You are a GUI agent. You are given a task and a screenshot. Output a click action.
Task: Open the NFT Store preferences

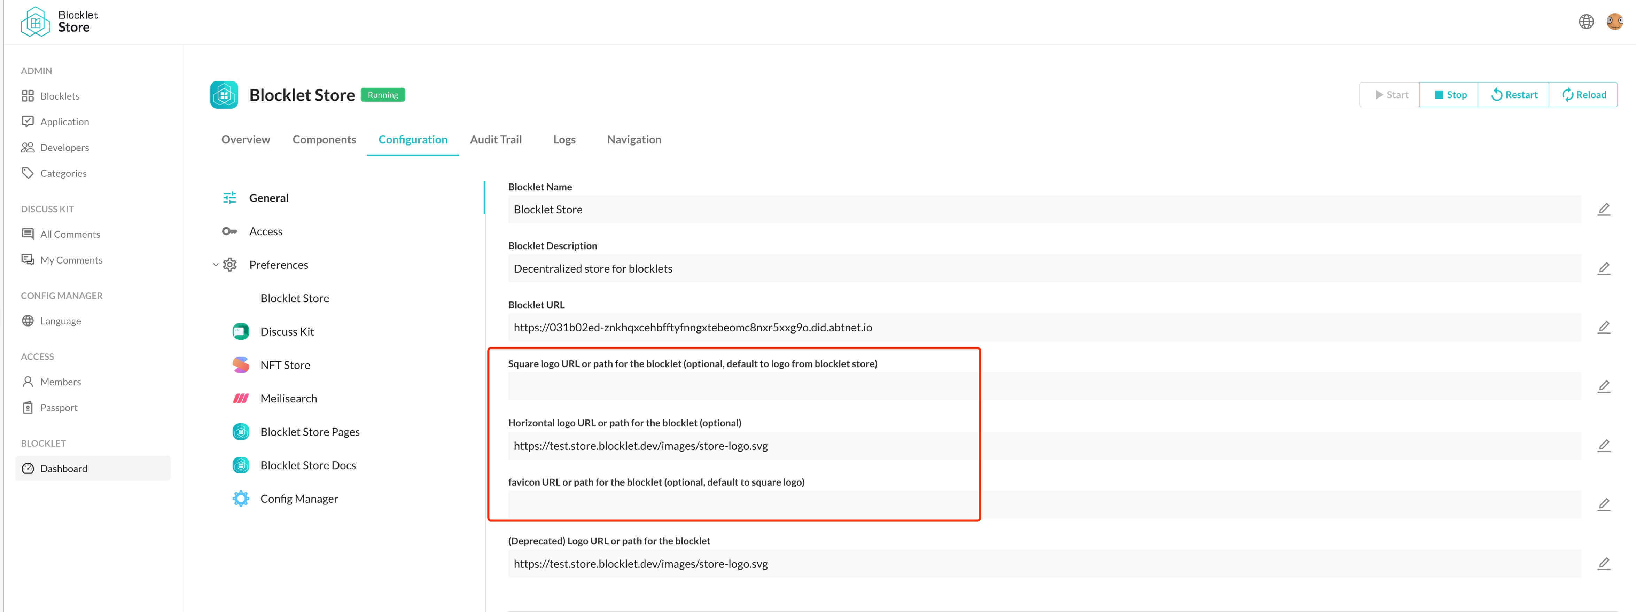(x=285, y=365)
